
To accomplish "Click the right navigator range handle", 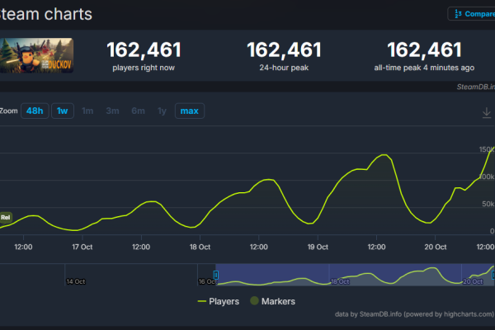I will pyautogui.click(x=493, y=275).
